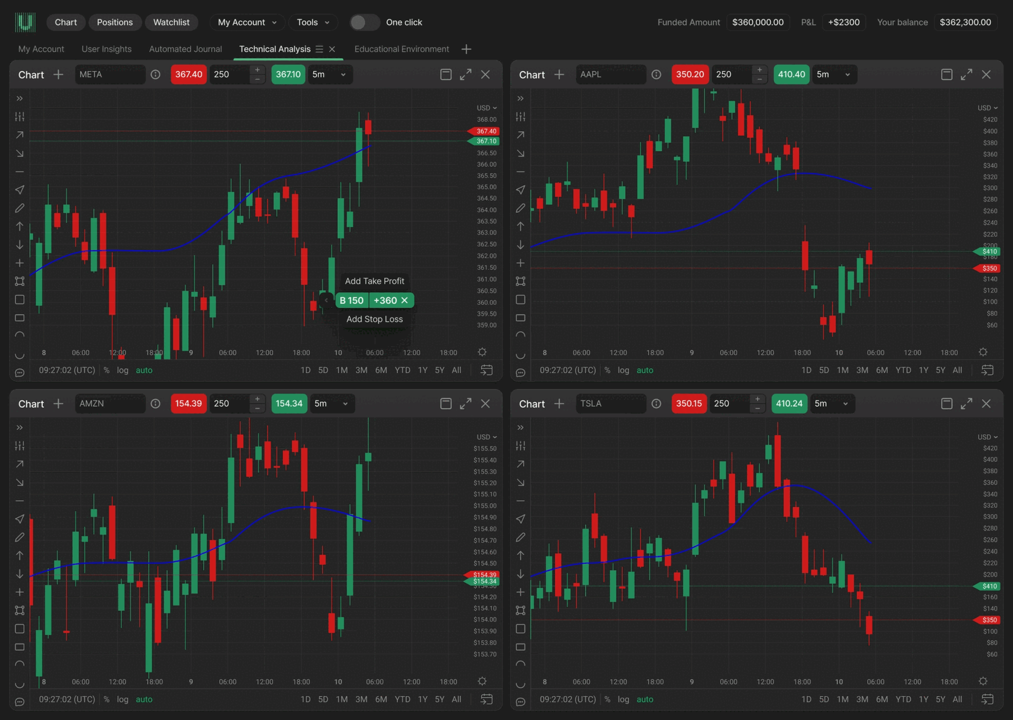The image size is (1013, 720).
Task: Click Add Take Profit on META position
Action: [x=375, y=281]
